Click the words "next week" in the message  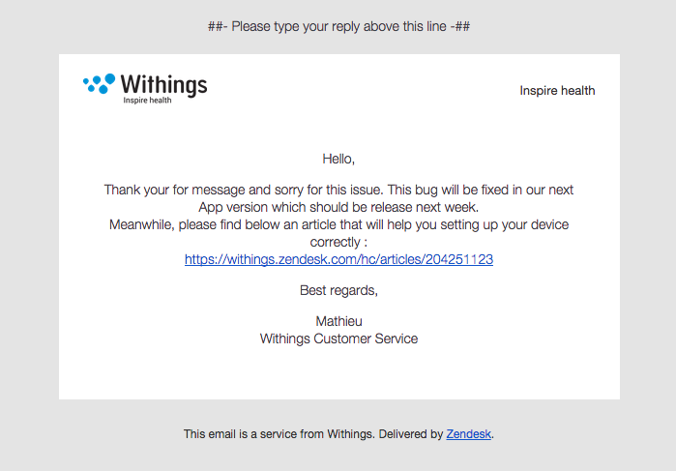click(x=451, y=207)
